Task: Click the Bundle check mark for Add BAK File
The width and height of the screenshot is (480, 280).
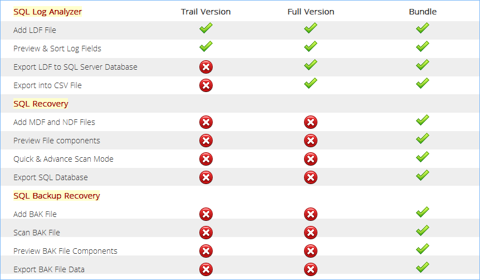Action: 423,212
